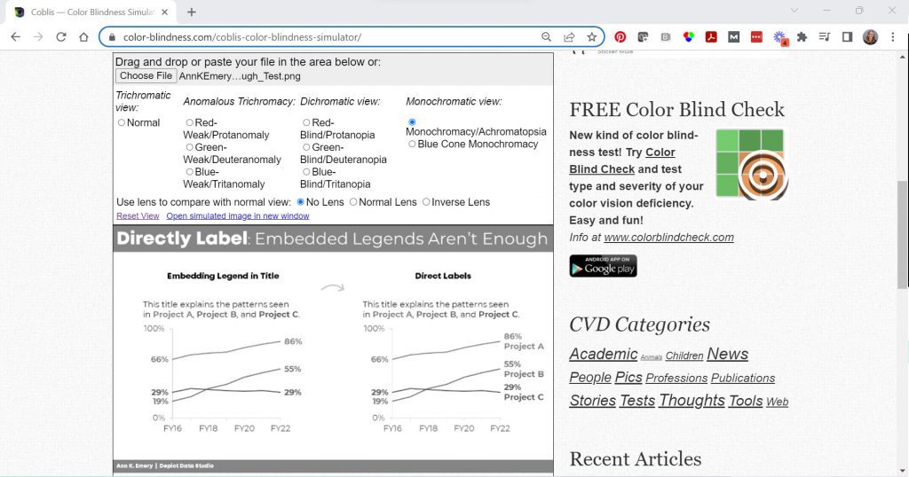Viewport: 909px width, 477px height.
Task: Select Red-Blind/Protanopia option
Action: click(306, 122)
